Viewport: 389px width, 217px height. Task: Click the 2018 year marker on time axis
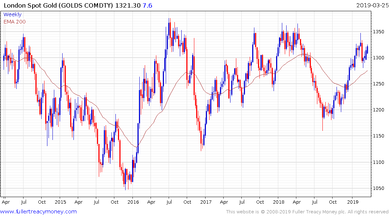click(279, 202)
